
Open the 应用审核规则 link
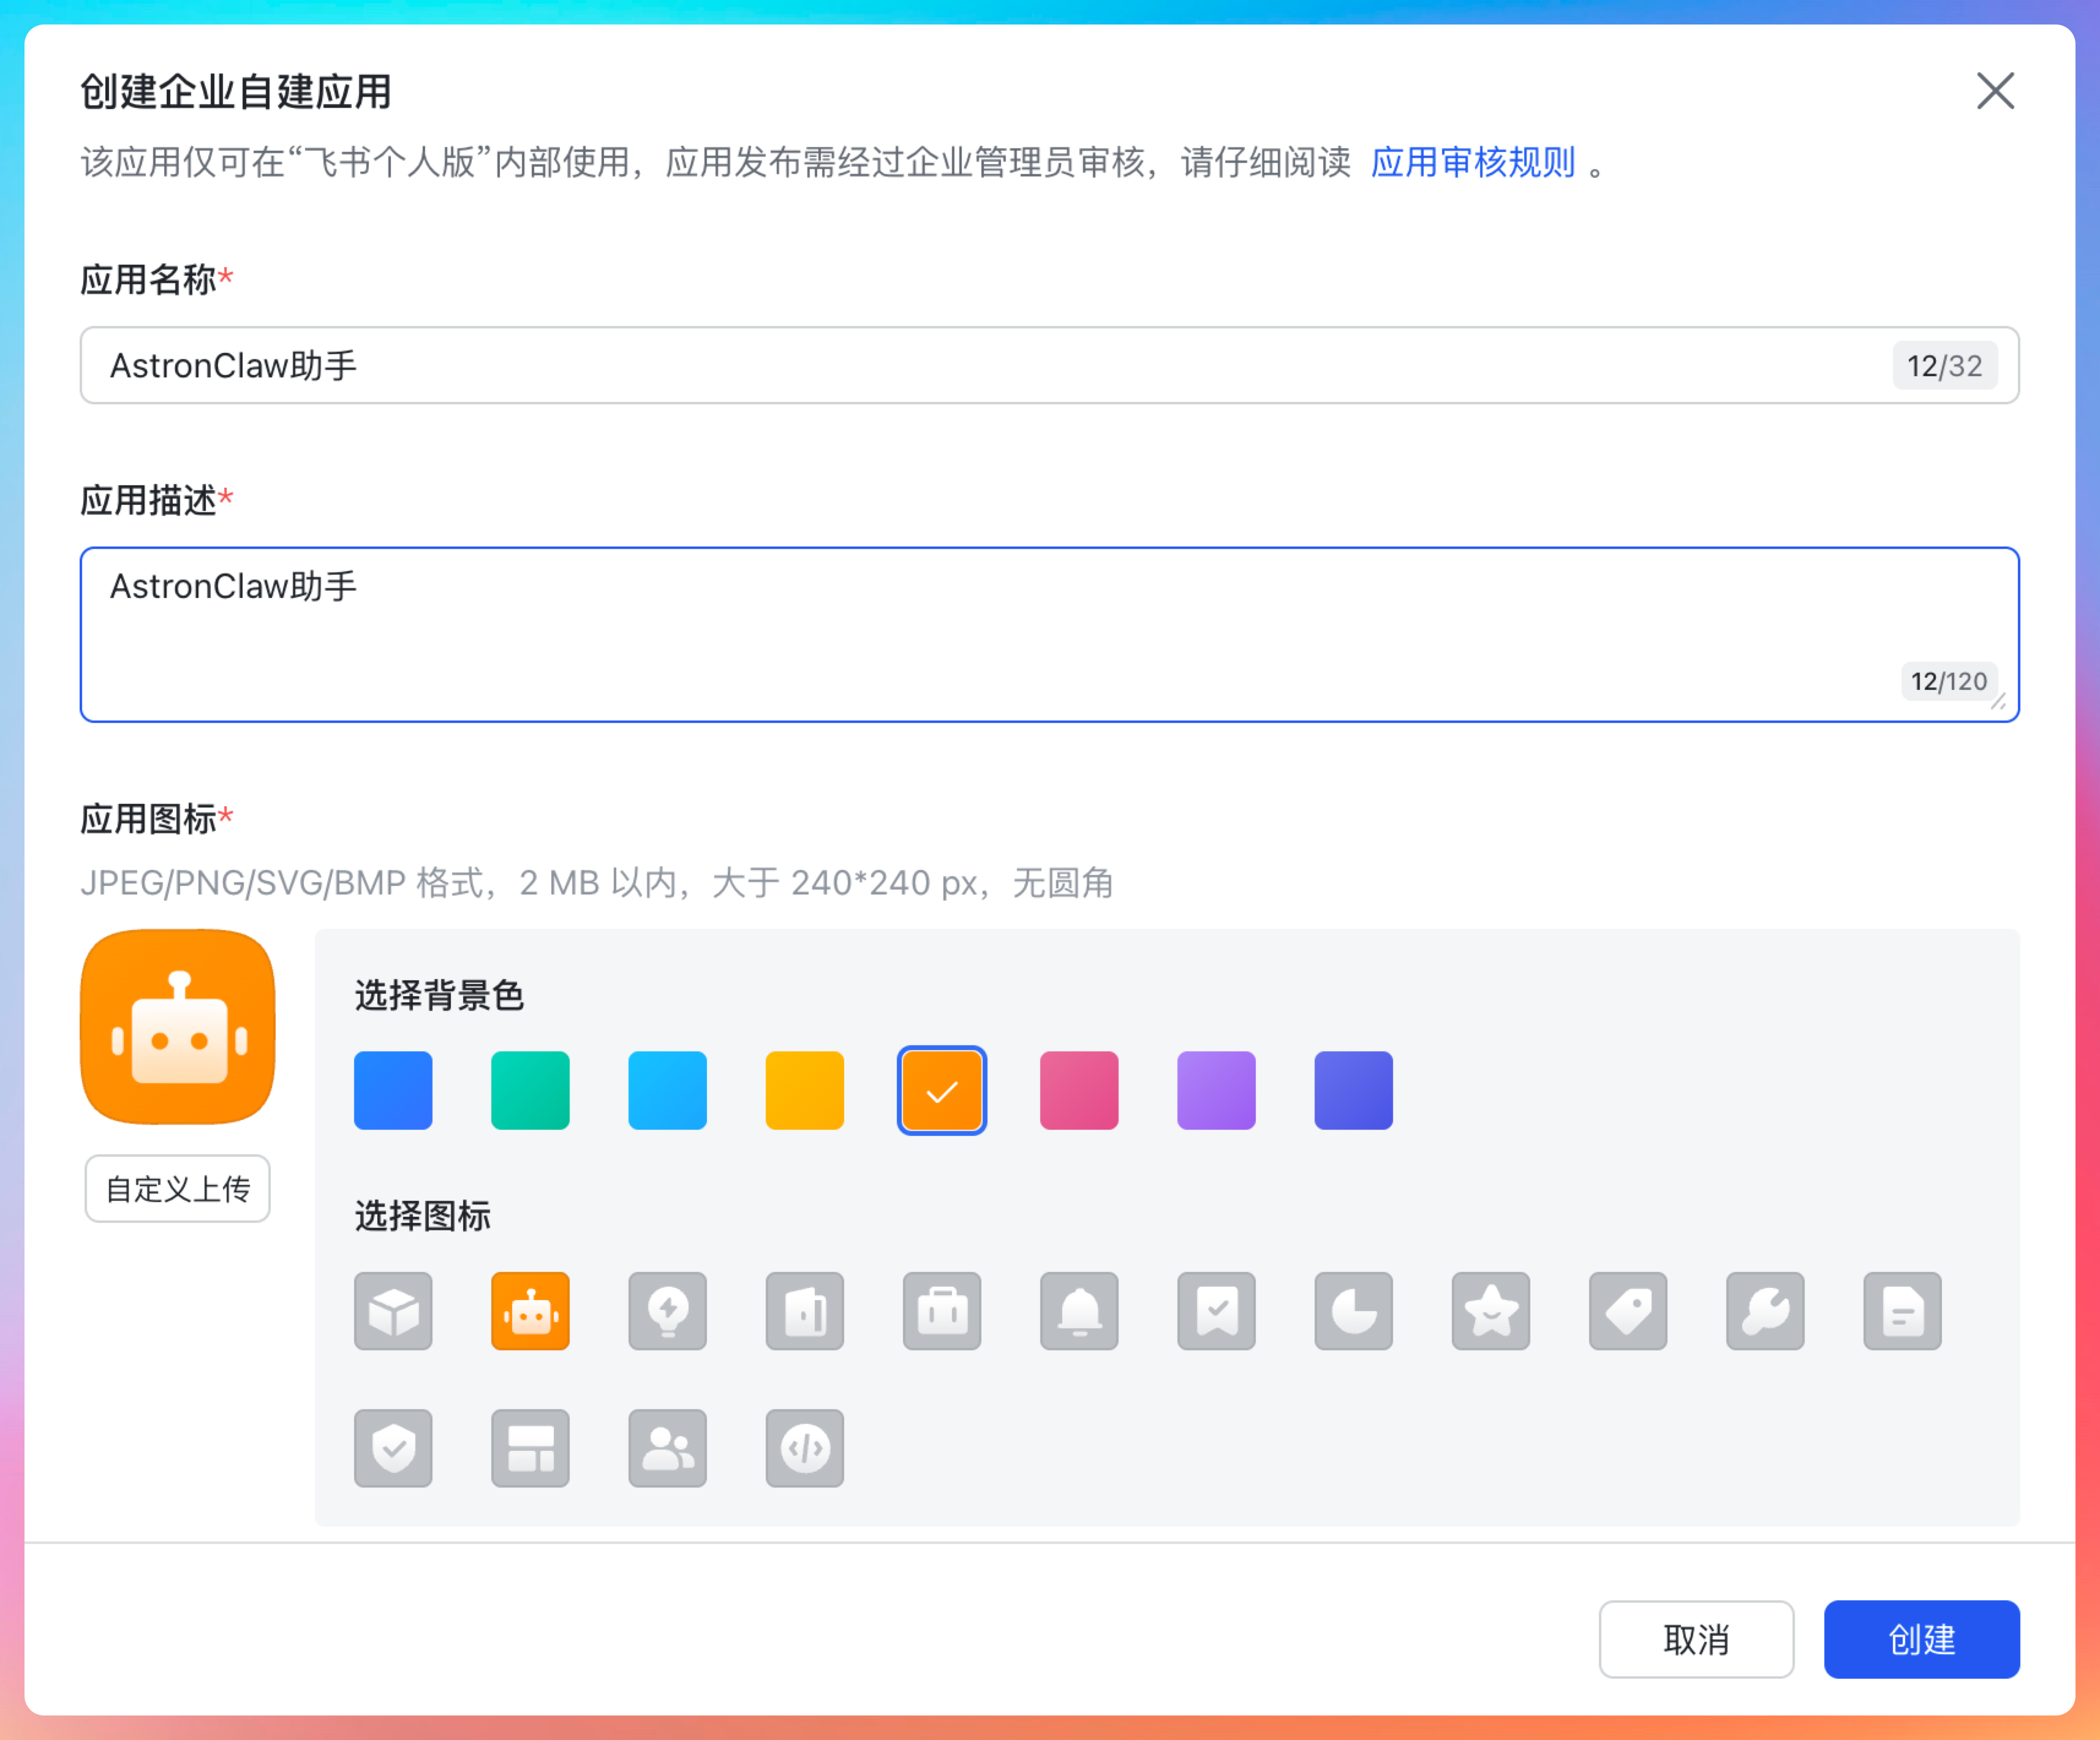tap(1472, 162)
